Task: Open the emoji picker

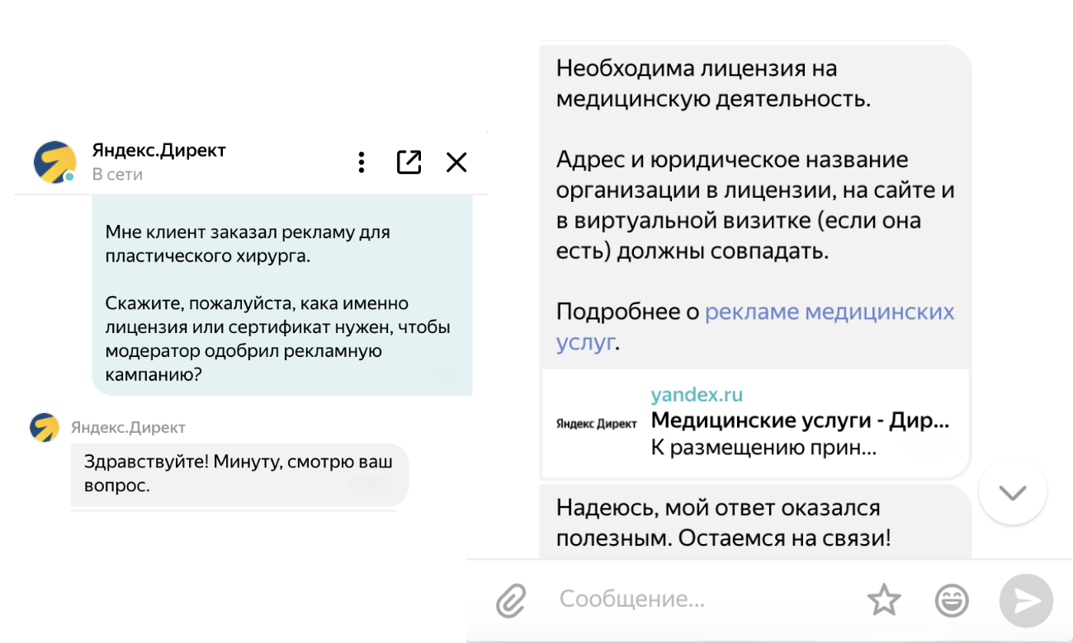Action: [x=952, y=601]
